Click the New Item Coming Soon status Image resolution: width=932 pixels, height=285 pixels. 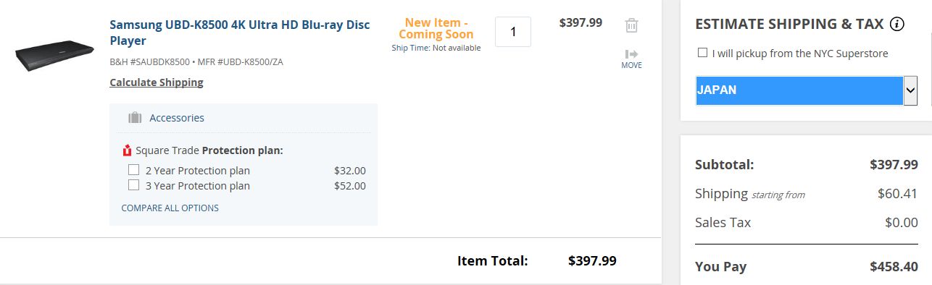point(436,28)
